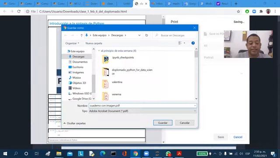Change view with the view options icon
This screenshot has height=158, width=280.
(x=180, y=43)
